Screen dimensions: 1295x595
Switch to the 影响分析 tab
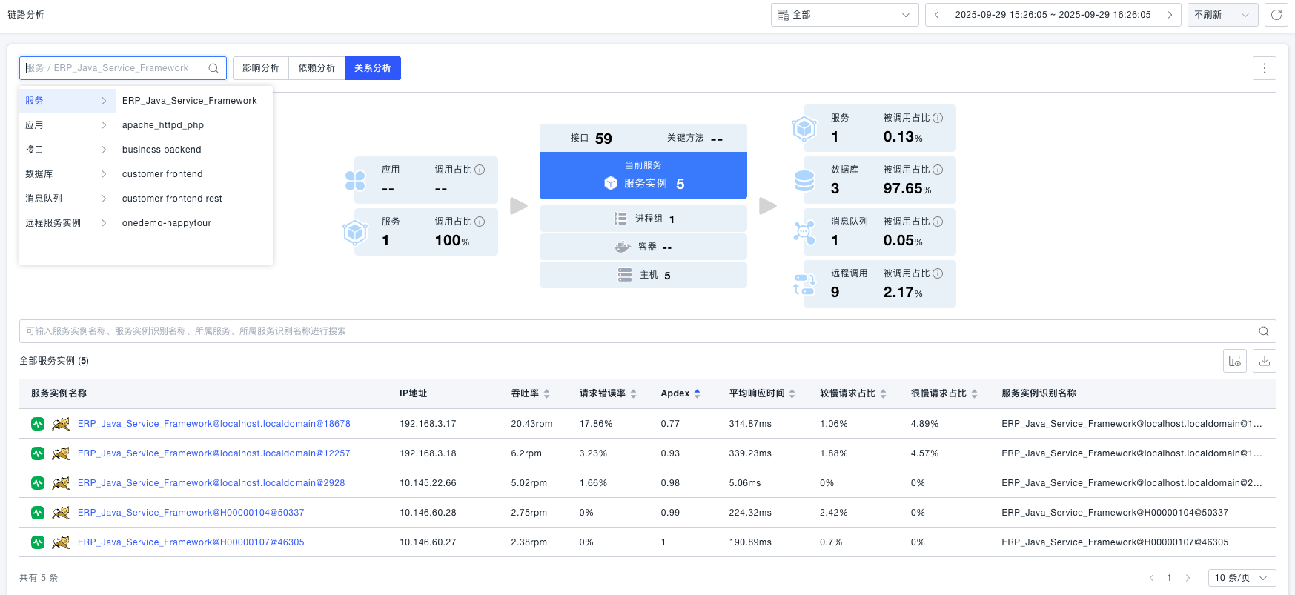click(x=261, y=68)
